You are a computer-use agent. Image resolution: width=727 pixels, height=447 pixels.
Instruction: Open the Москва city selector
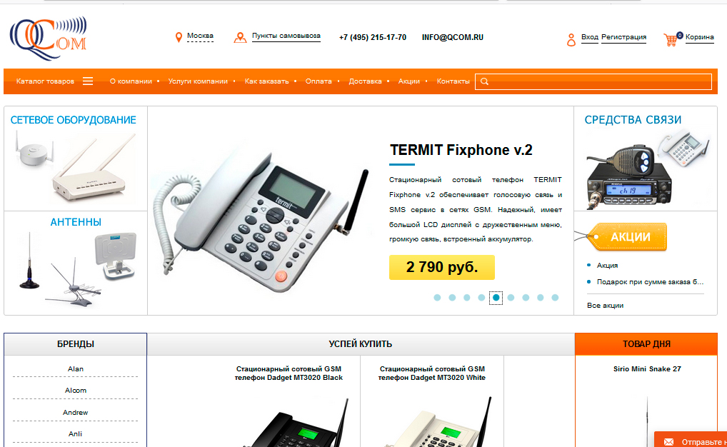click(x=200, y=36)
